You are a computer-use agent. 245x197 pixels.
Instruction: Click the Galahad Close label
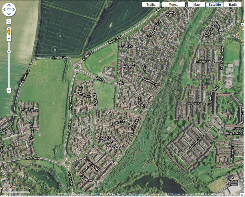click(x=197, y=142)
